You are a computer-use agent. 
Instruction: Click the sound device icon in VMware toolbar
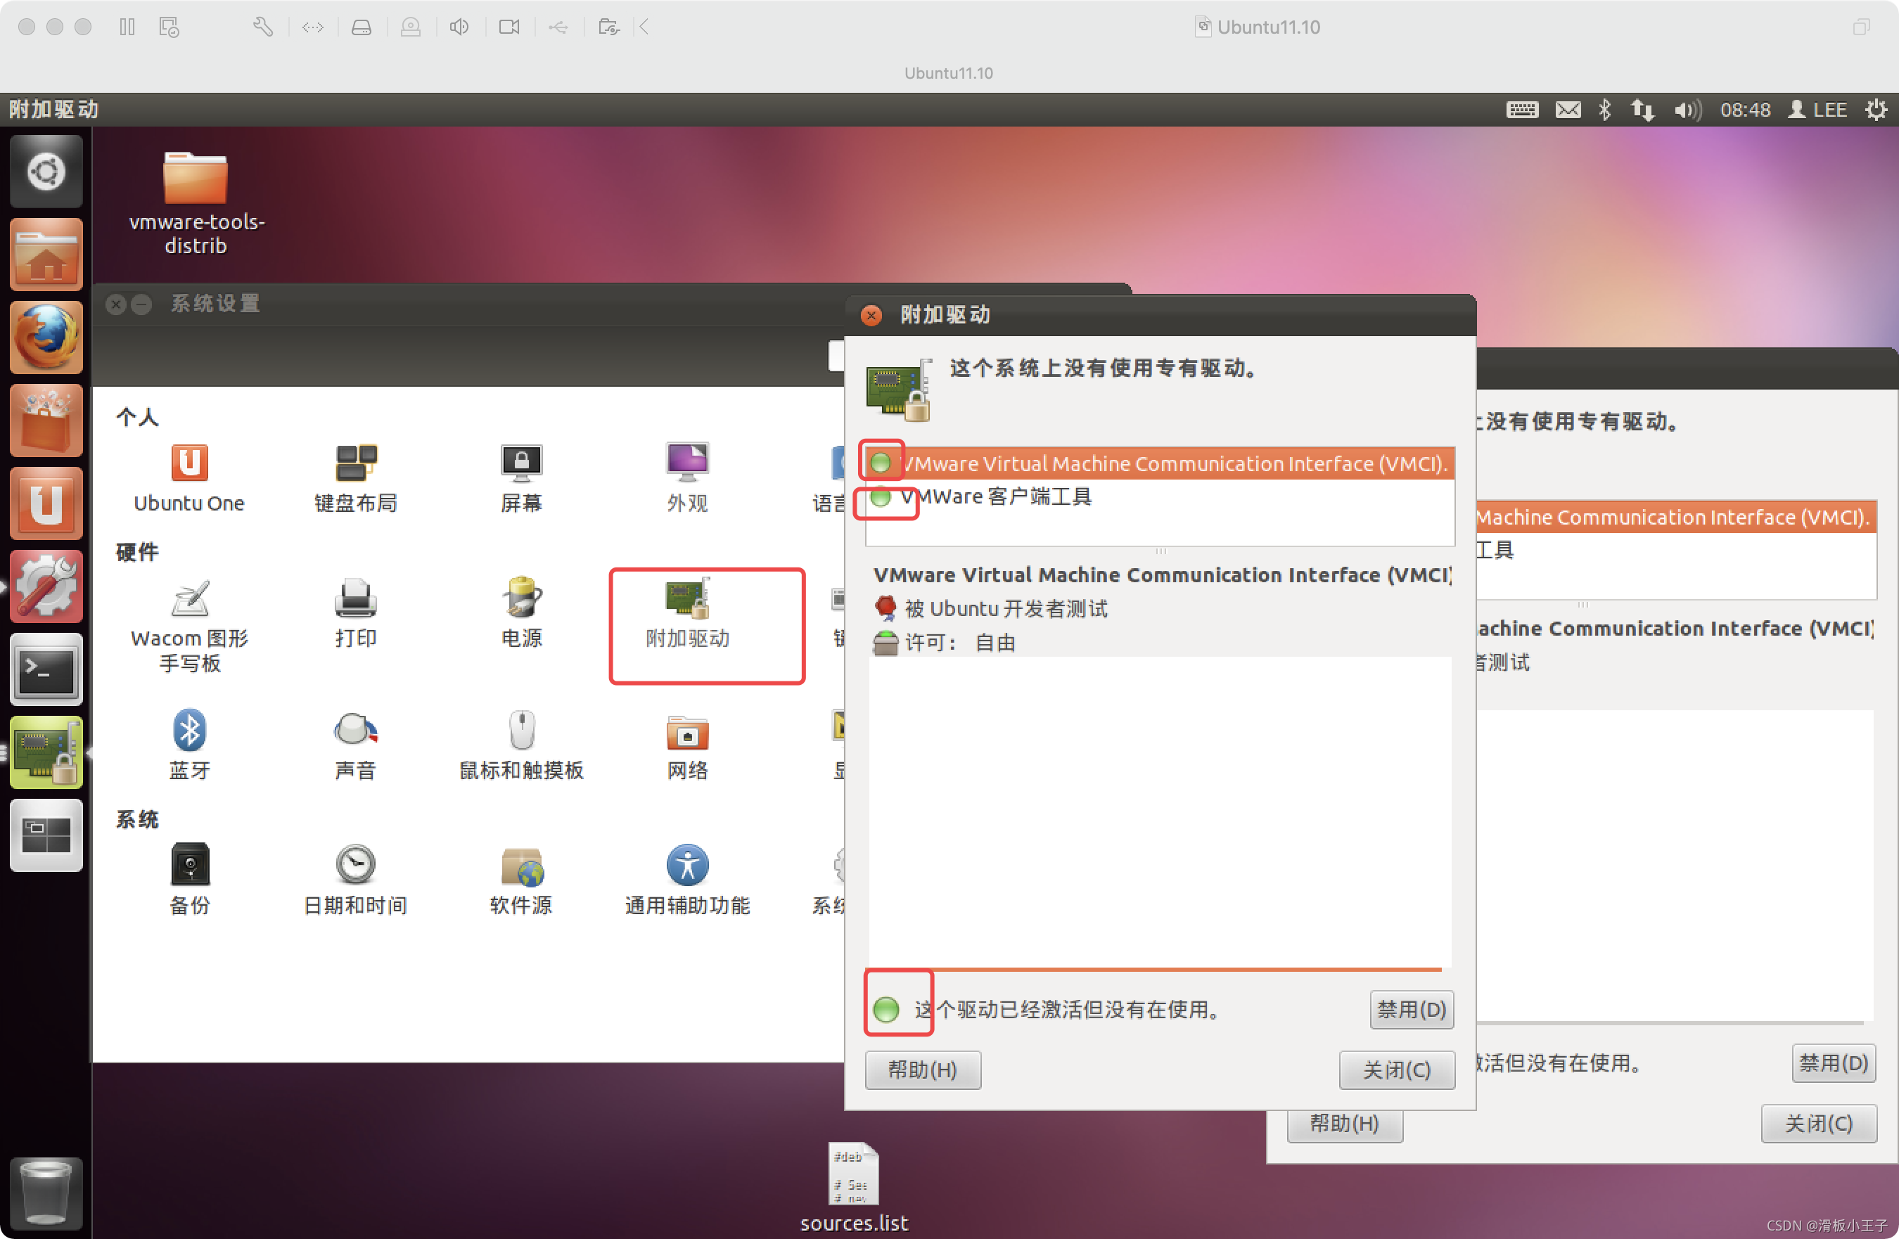(x=459, y=27)
